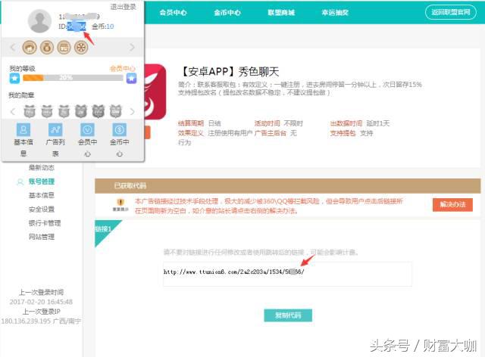Click the third gray medal badge
The height and width of the screenshot is (357, 485).
[64, 111]
